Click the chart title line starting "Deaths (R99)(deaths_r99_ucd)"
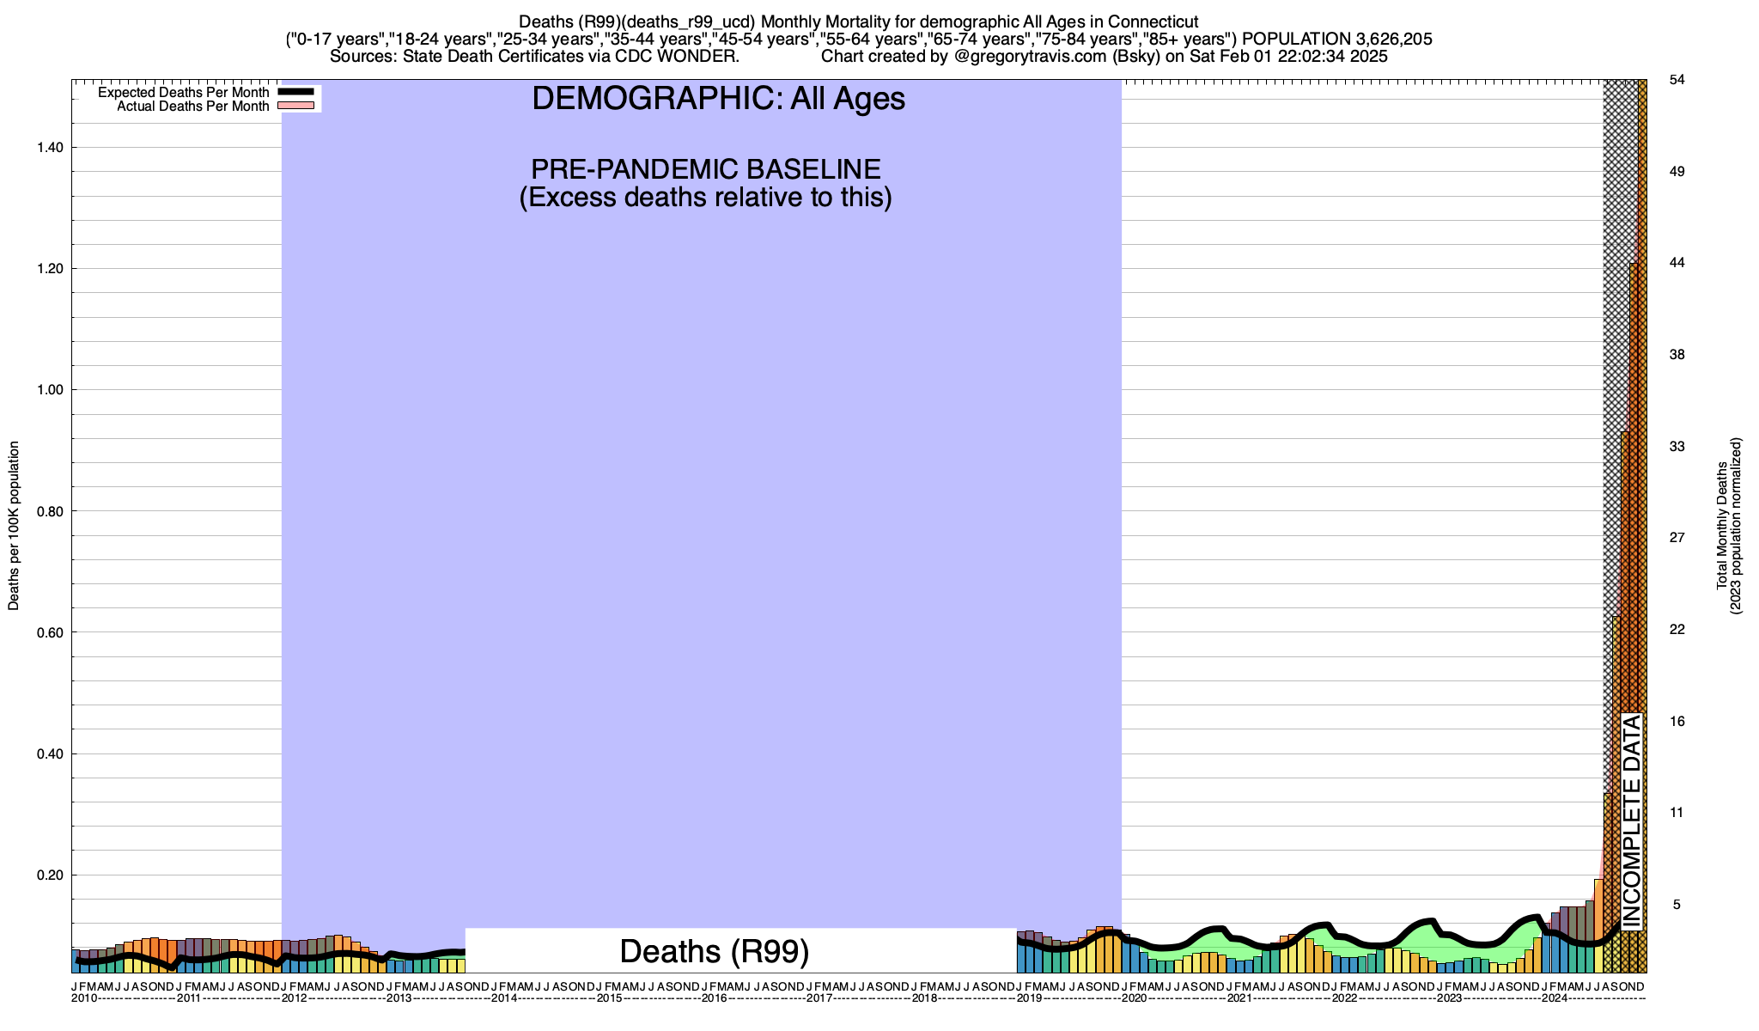The height and width of the screenshot is (1031, 1759). [x=859, y=21]
